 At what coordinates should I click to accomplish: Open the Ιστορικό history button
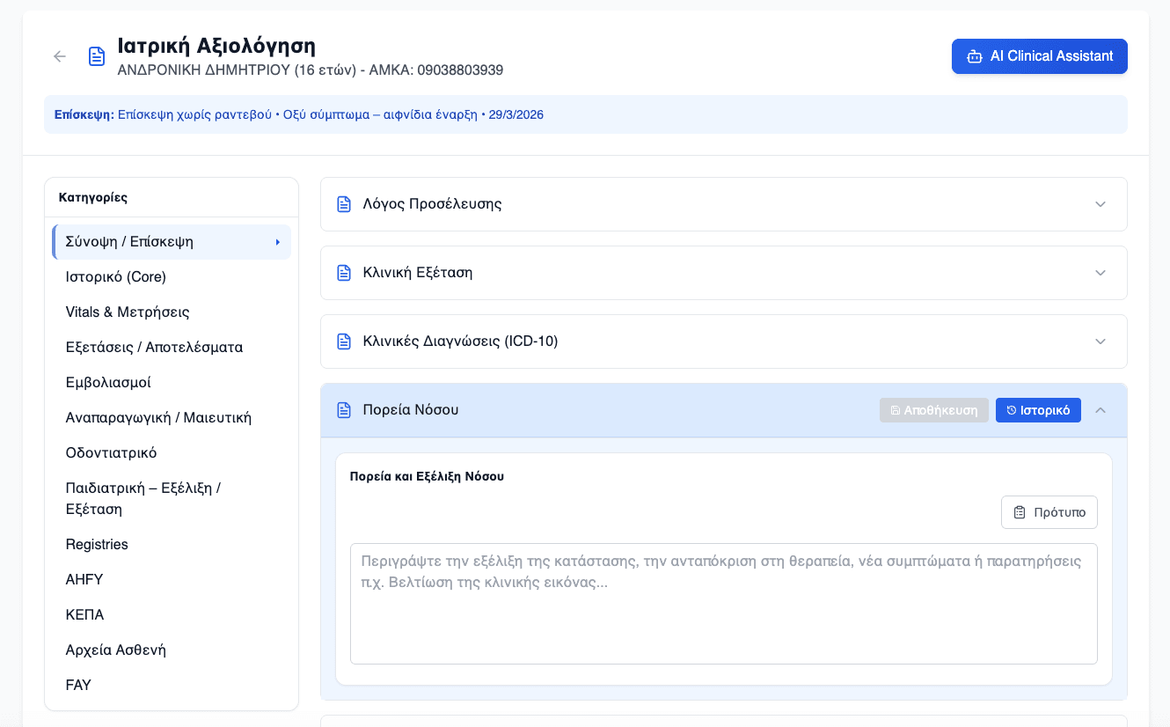tap(1038, 410)
